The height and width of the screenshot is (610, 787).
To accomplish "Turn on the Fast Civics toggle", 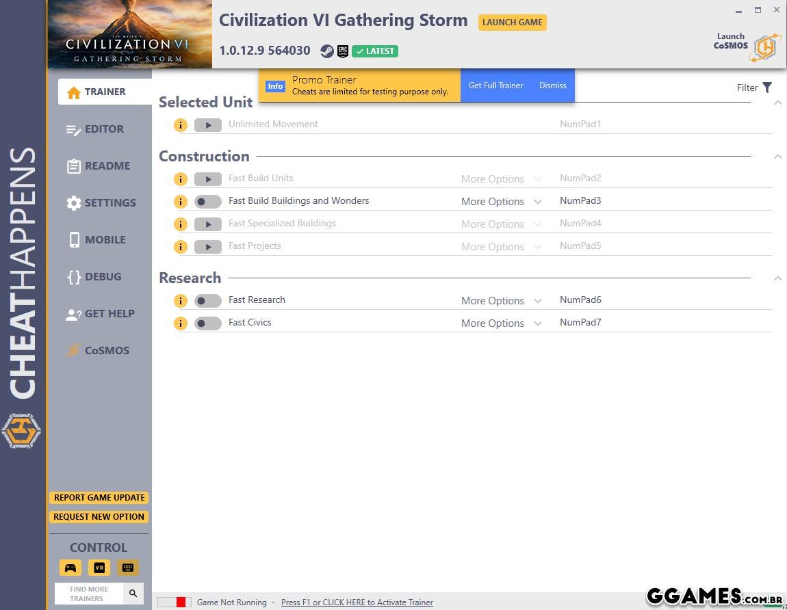I will 207,323.
